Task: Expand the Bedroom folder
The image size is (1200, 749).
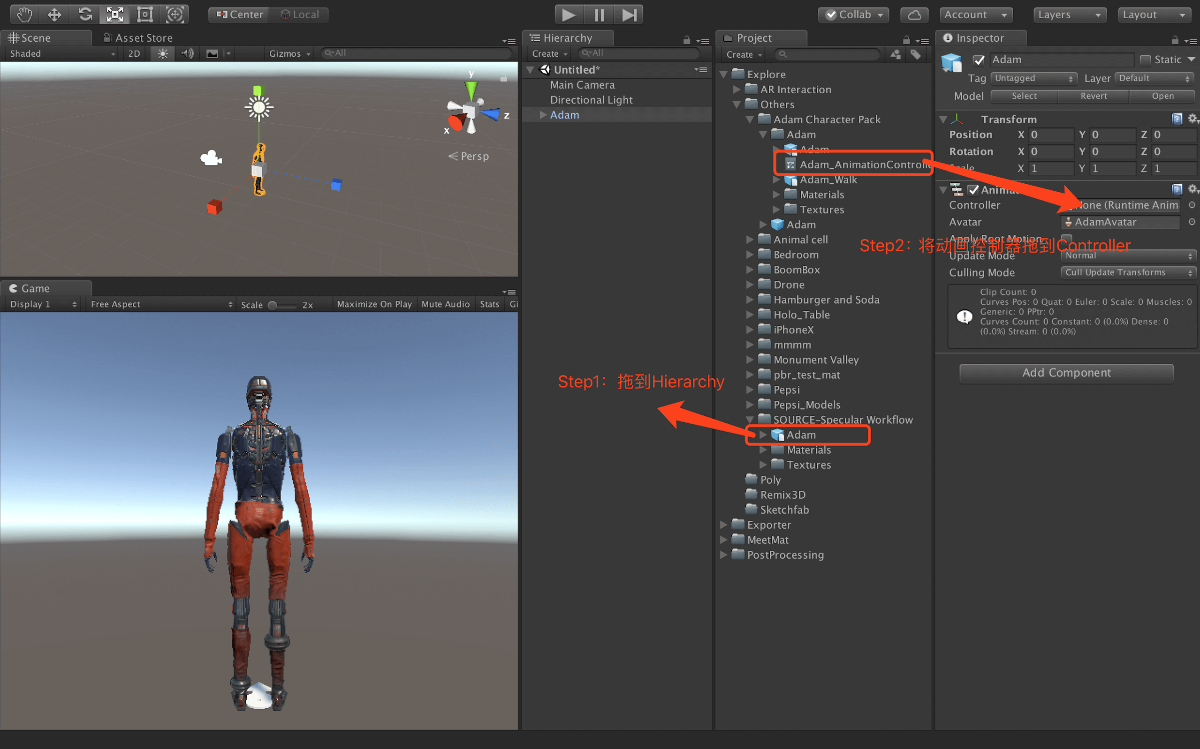Action: click(750, 255)
